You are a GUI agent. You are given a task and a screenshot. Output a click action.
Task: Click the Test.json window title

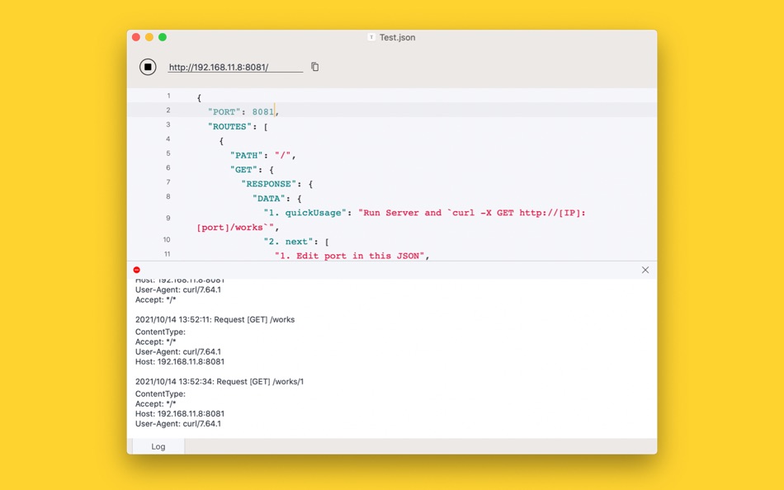(397, 37)
